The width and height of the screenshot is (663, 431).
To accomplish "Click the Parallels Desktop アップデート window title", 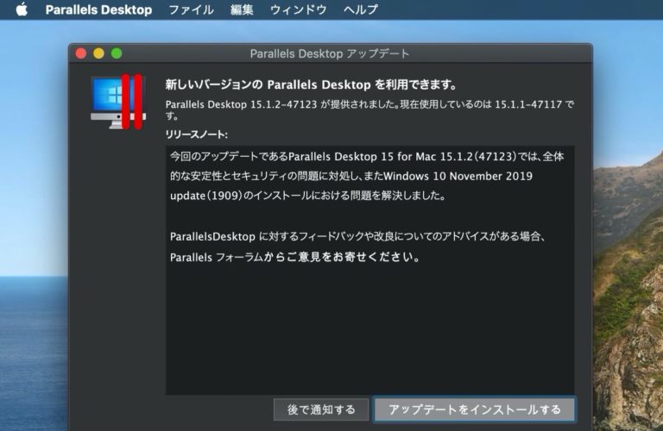I will 330,53.
